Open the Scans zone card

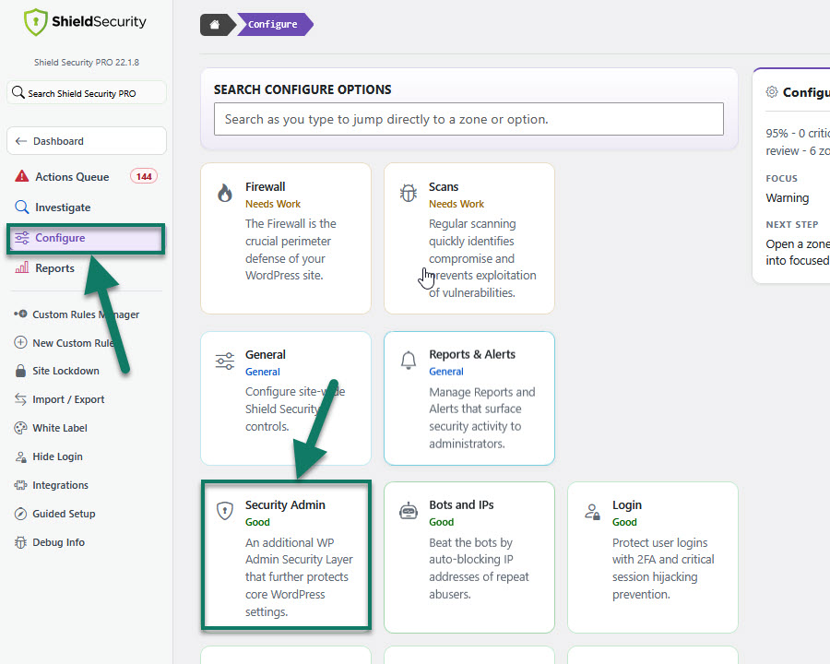pos(469,238)
